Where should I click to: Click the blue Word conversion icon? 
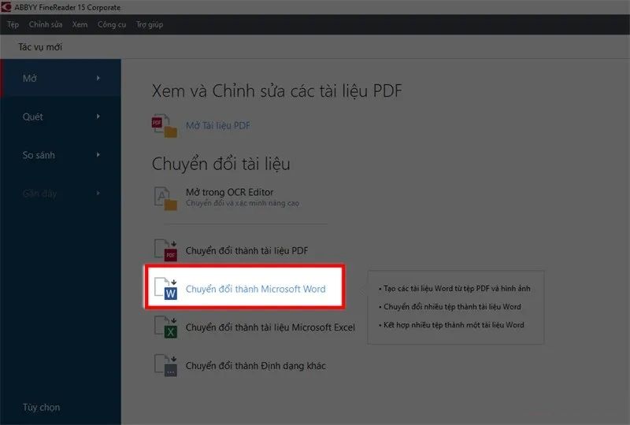pyautogui.click(x=165, y=289)
